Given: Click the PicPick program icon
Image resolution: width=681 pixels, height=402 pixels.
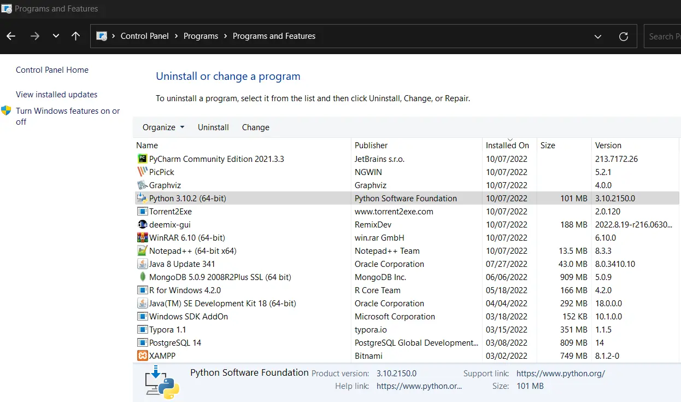Looking at the screenshot, I should [x=142, y=172].
